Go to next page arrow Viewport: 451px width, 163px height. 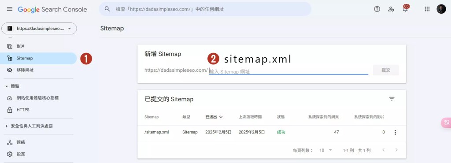point(397,150)
